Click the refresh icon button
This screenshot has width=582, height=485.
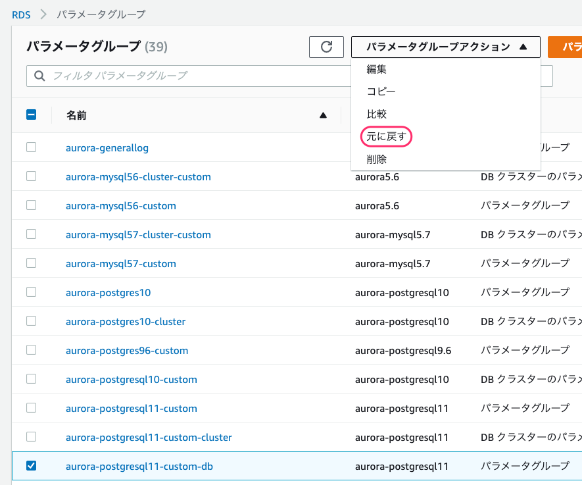[x=326, y=47]
